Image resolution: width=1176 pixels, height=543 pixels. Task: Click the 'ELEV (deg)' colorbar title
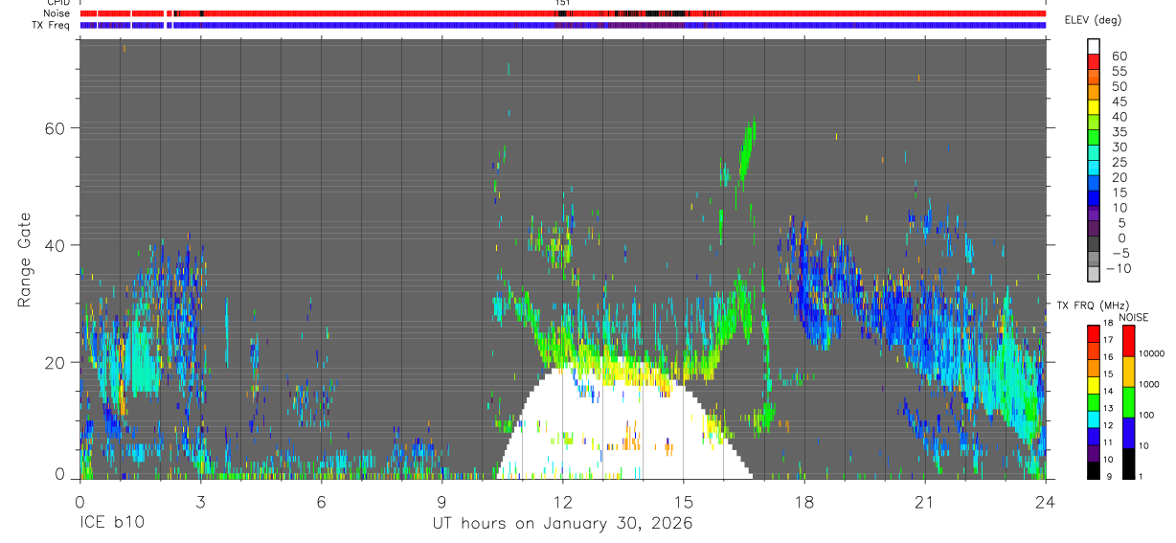point(1094,20)
